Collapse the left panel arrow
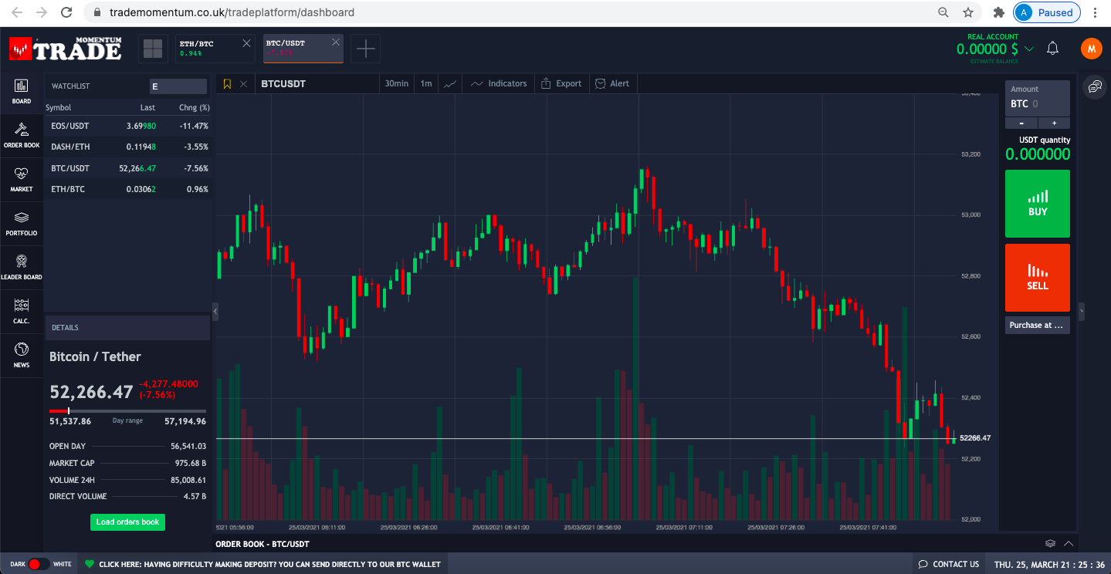Screen dimensions: 1111x574 tap(215, 311)
